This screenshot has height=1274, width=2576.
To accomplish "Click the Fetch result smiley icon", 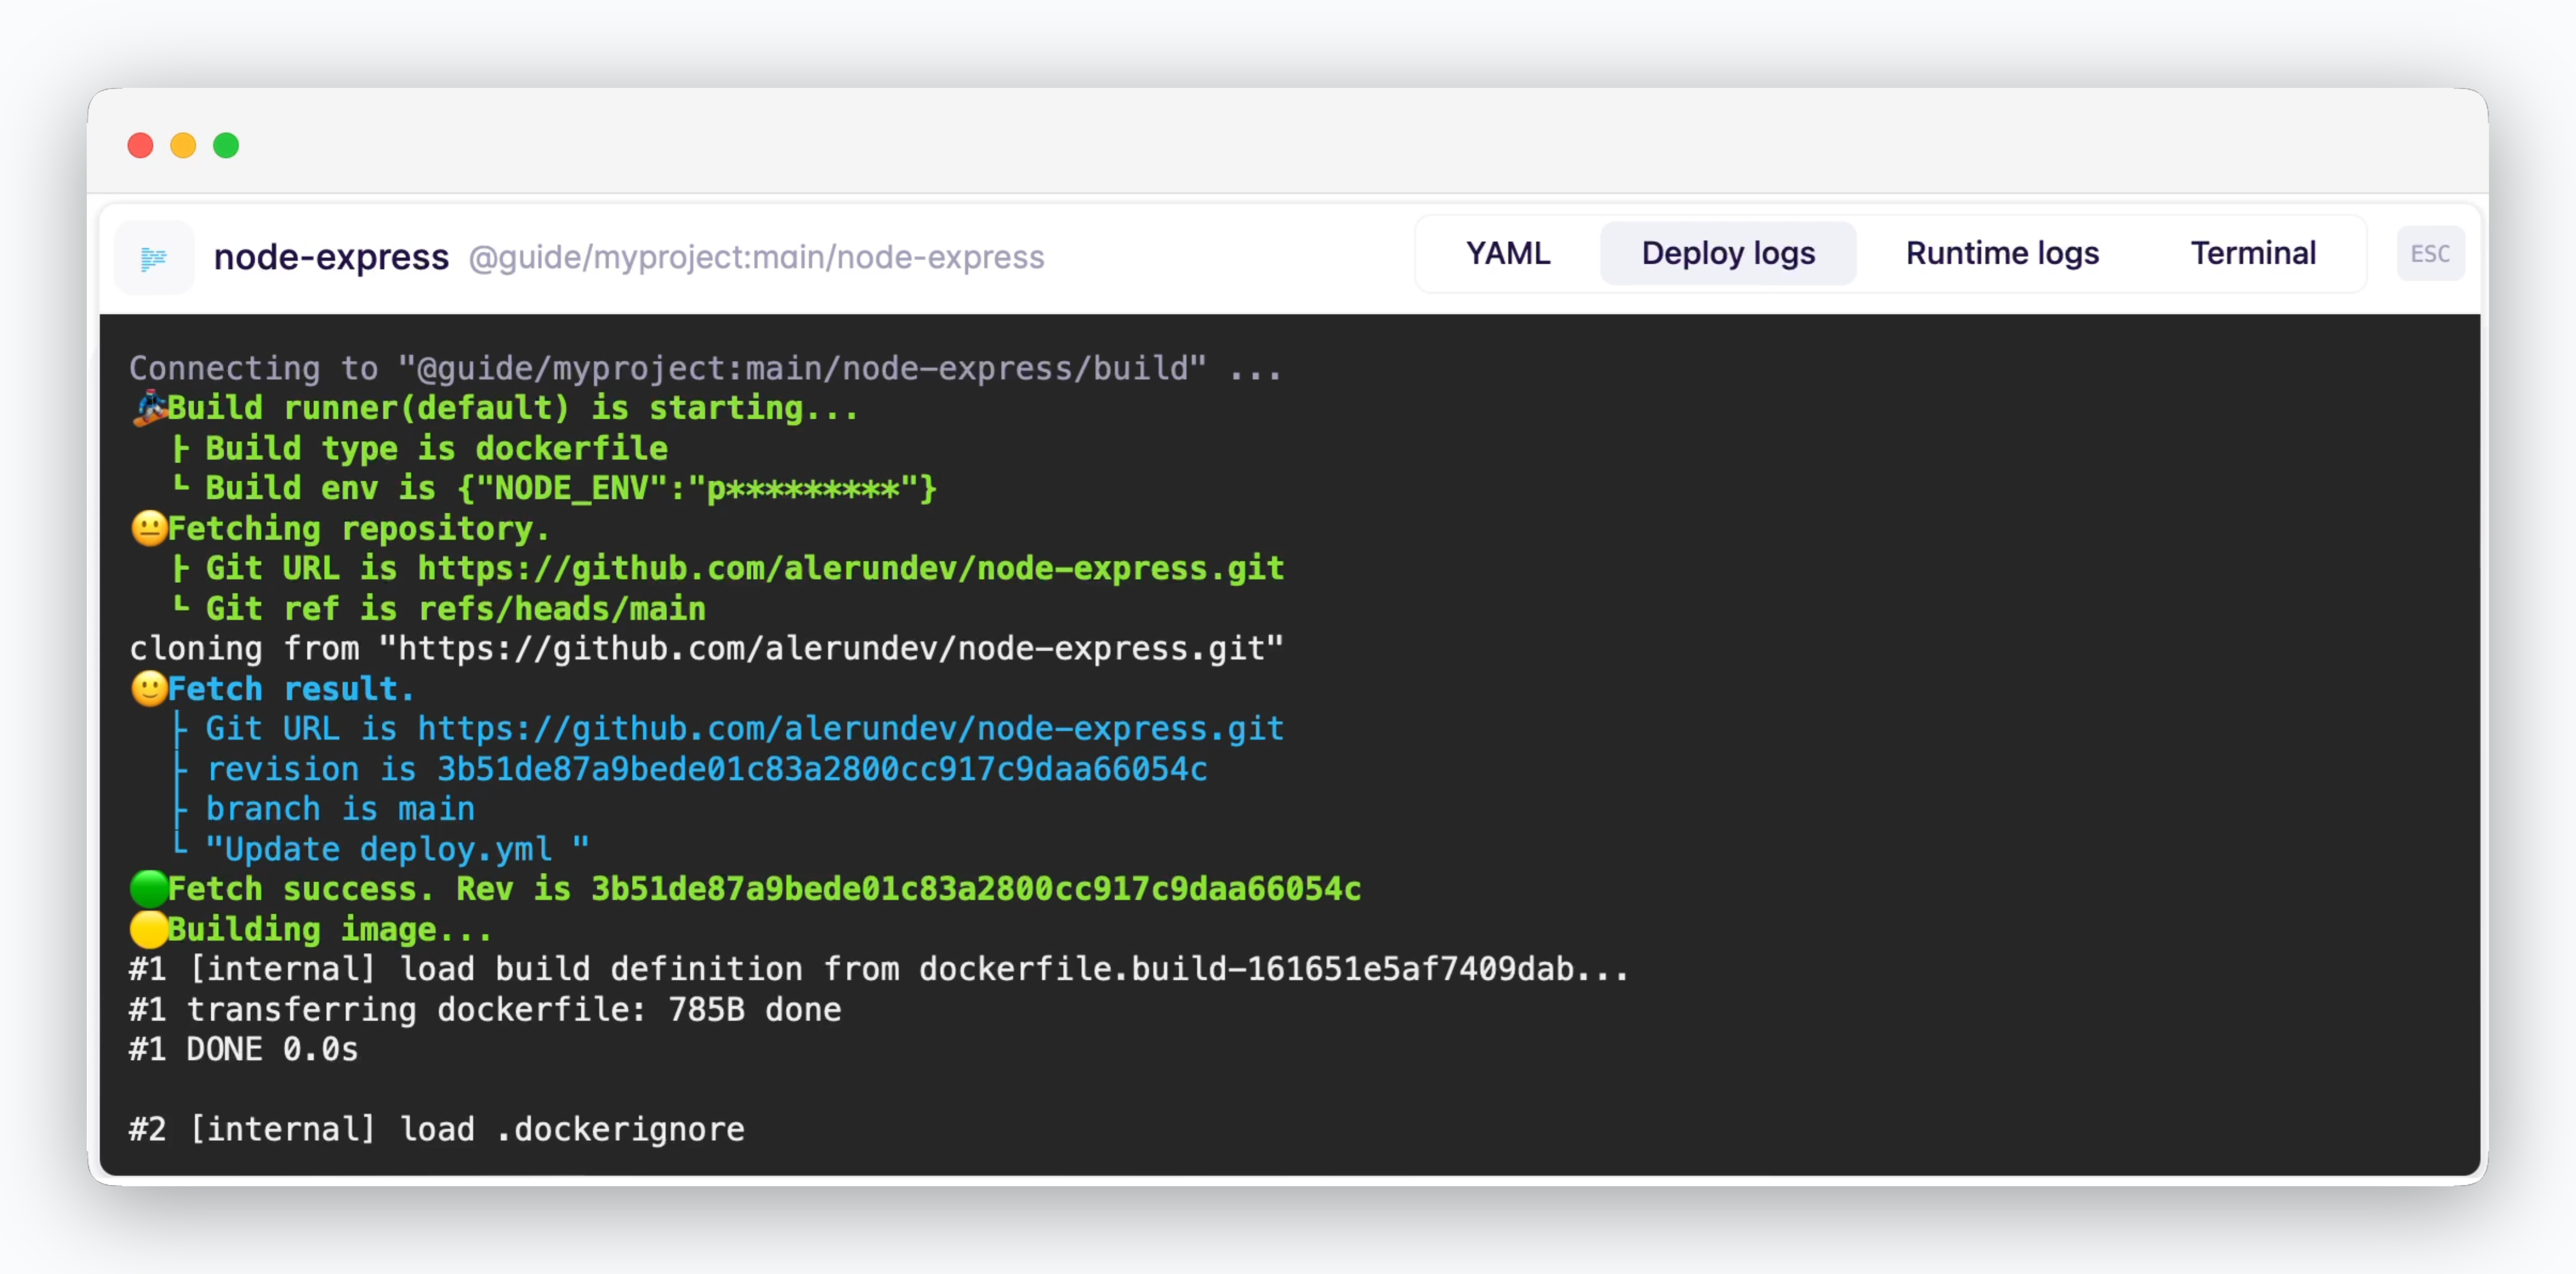I will pyautogui.click(x=149, y=688).
